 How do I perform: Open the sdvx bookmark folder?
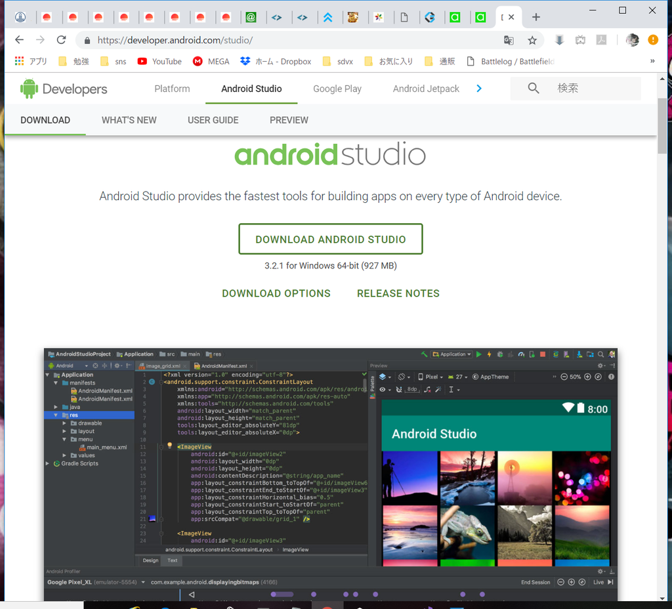point(338,61)
